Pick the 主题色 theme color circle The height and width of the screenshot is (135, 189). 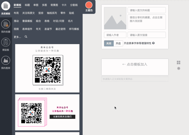coord(89,5)
